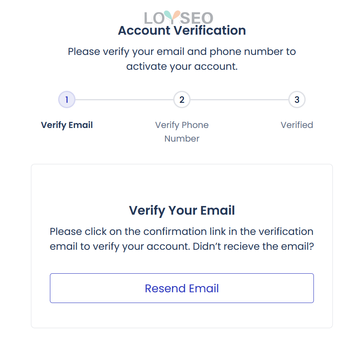The height and width of the screenshot is (348, 358).
Task: Click the 'Verify Email' step label
Action: 66,125
